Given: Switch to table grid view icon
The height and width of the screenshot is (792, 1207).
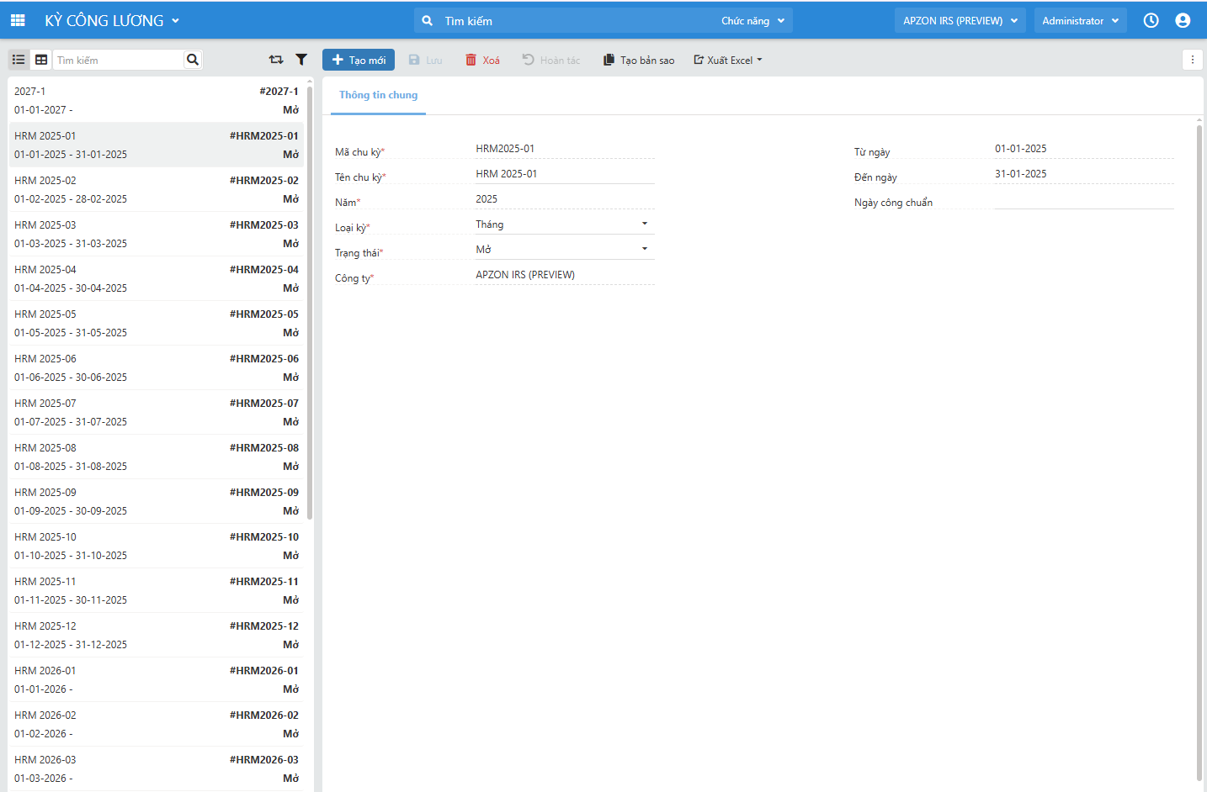Looking at the screenshot, I should 41,60.
